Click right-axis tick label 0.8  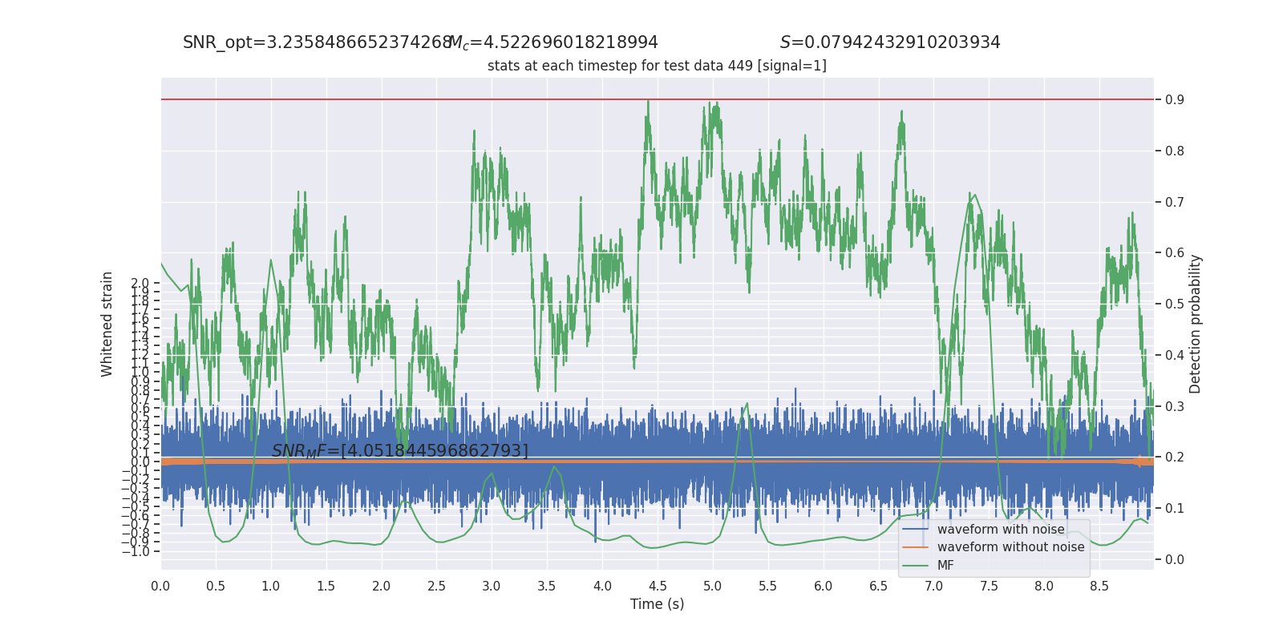1175,151
